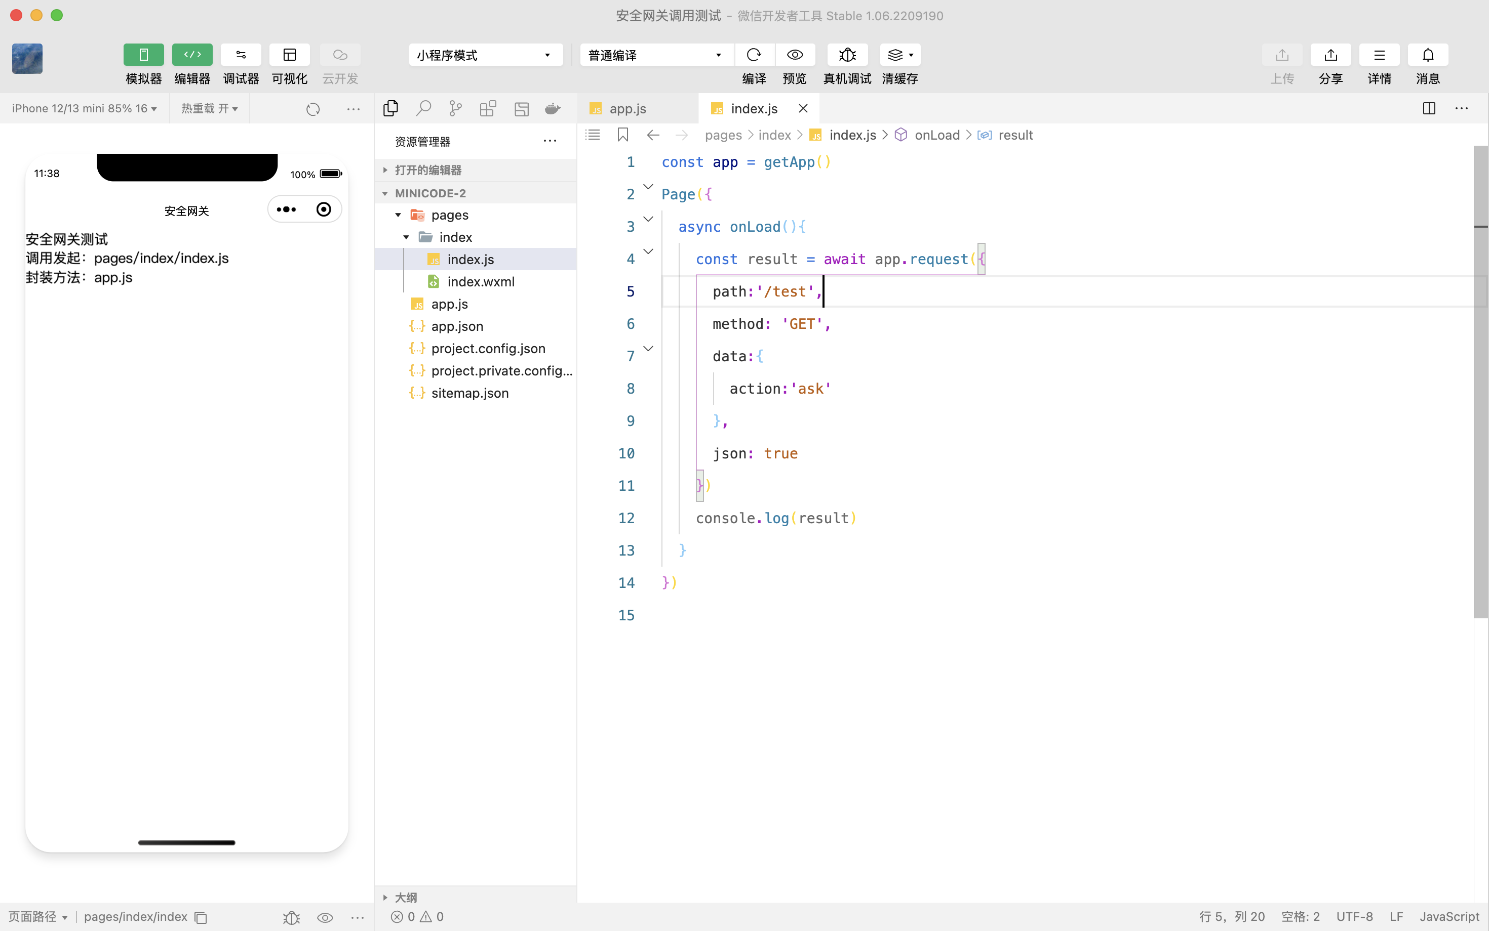
Task: Open the 小程序模式 dropdown
Action: (485, 55)
